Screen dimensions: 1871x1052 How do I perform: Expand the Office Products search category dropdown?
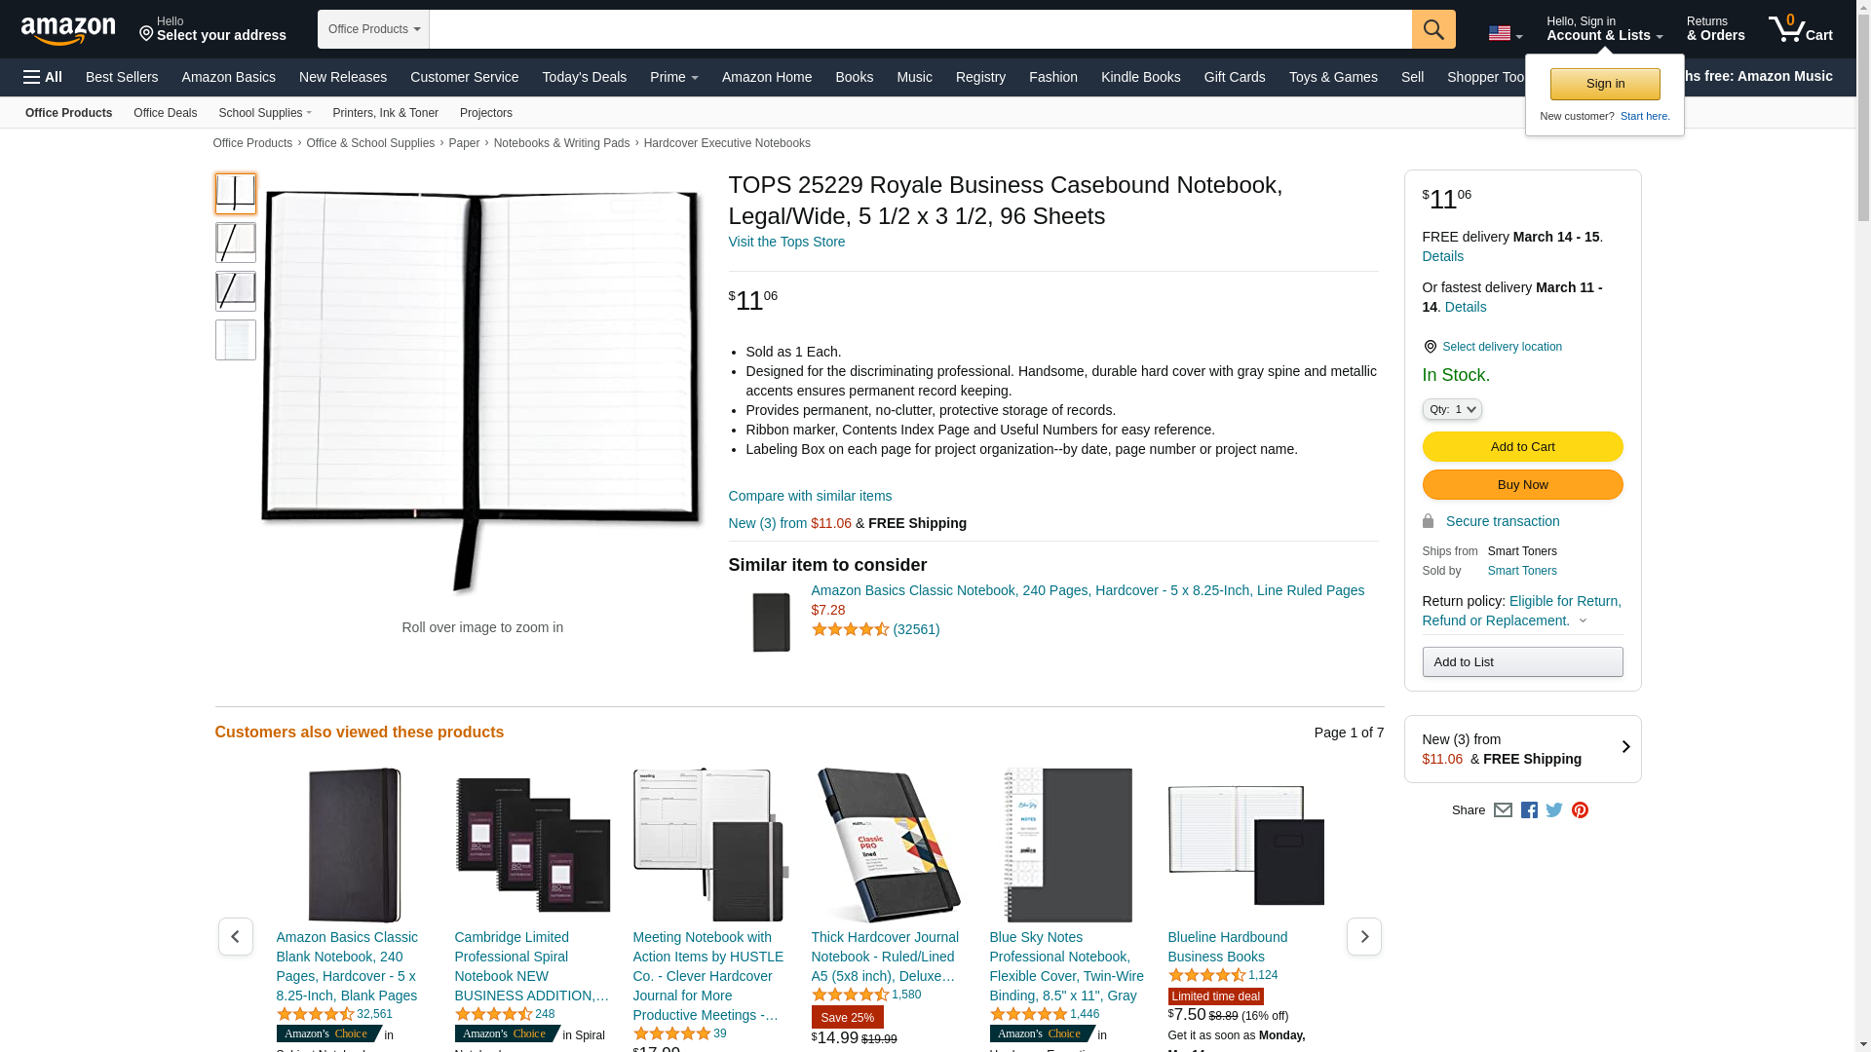point(373,29)
